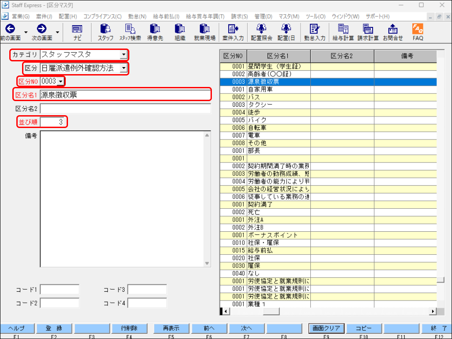Click the 再表示 refresh button
This screenshot has height=339, width=452.
[171, 328]
